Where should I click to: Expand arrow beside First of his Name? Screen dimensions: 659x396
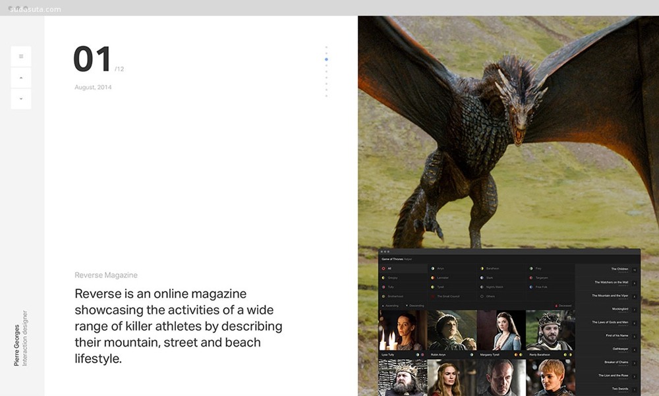(x=635, y=337)
